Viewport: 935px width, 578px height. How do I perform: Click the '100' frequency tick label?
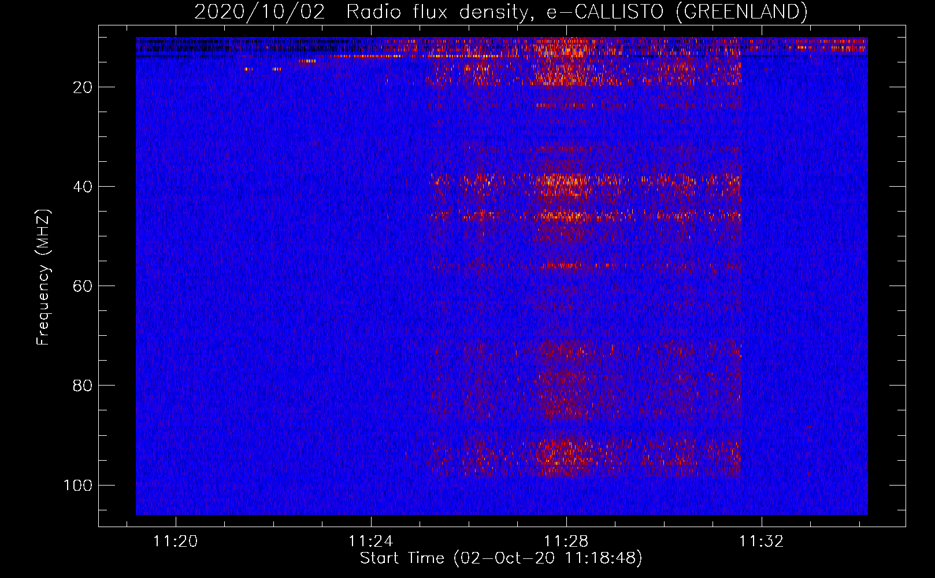pos(78,485)
